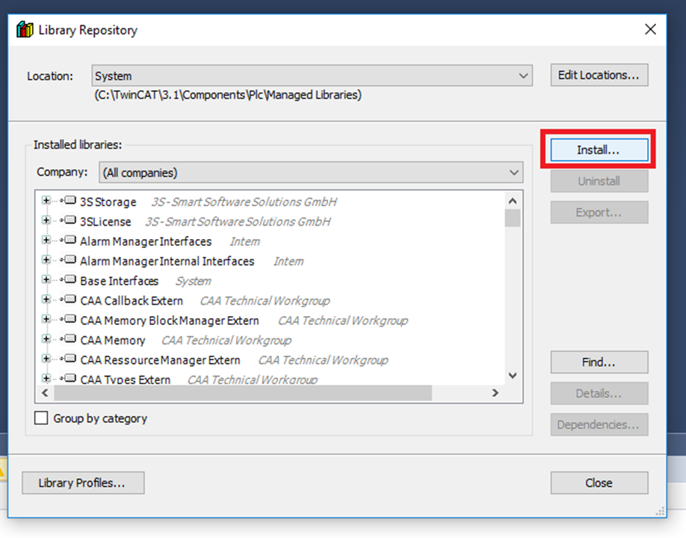Click the Alarm Manager Internal Interfaces icon
This screenshot has height=538, width=686.
tap(69, 262)
